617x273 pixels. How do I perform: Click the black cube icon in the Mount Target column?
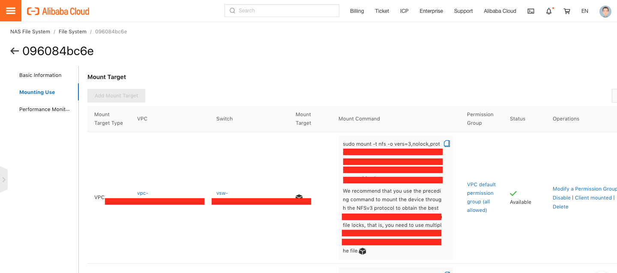(x=299, y=197)
